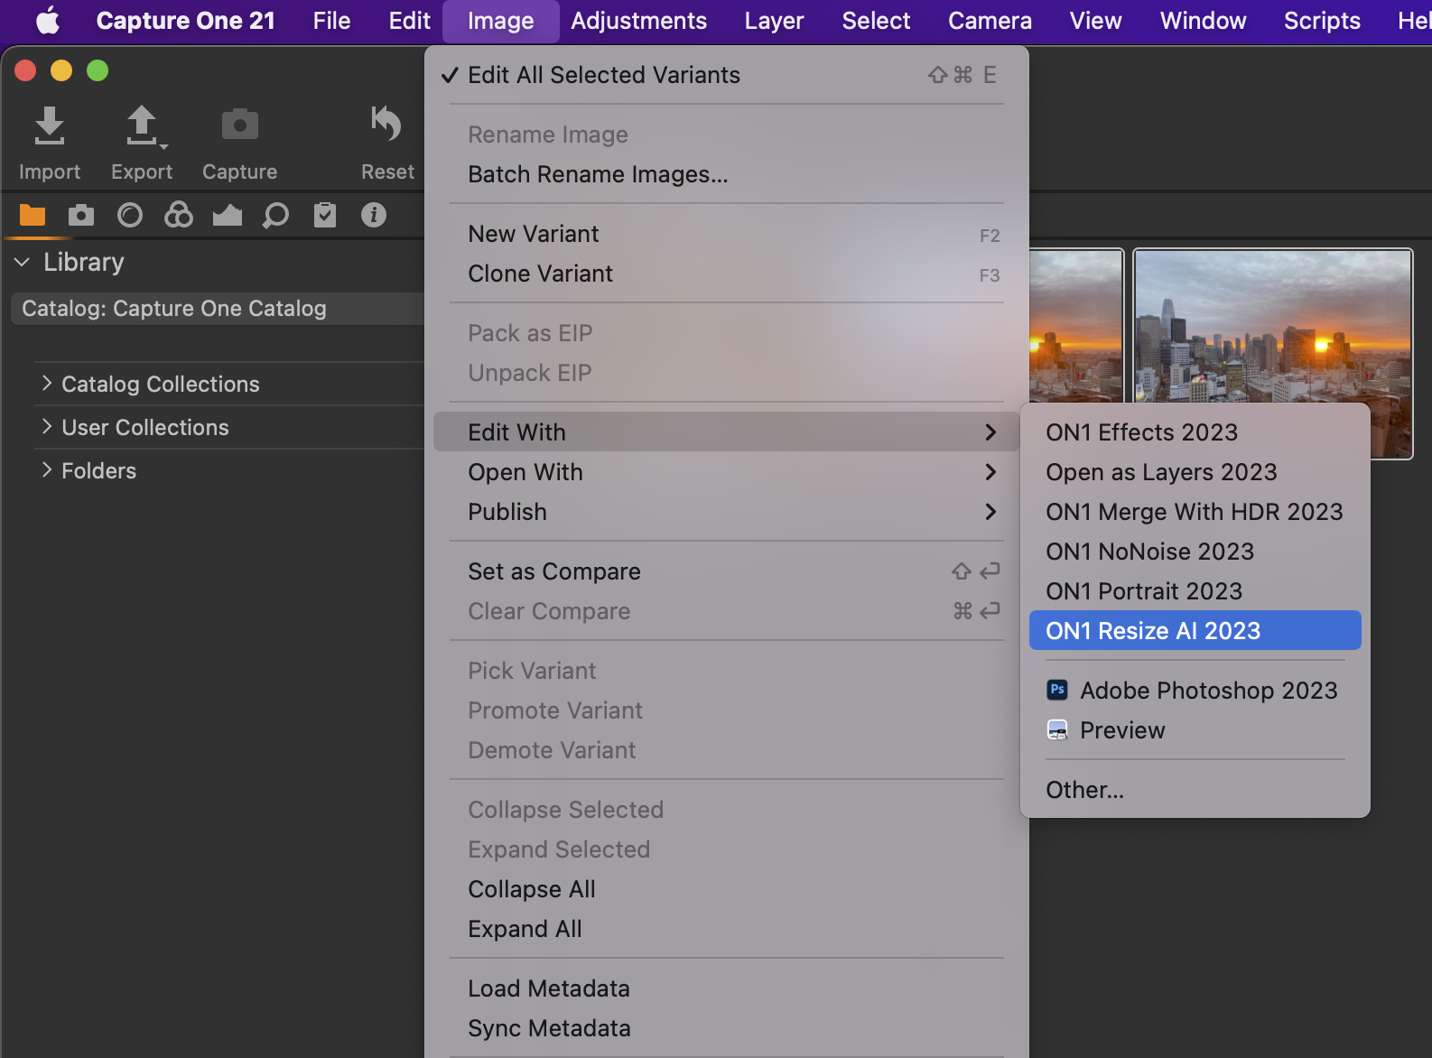The height and width of the screenshot is (1058, 1432).
Task: Click the Reset undo arrow icon
Action: (x=386, y=125)
